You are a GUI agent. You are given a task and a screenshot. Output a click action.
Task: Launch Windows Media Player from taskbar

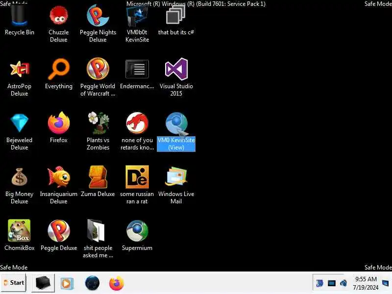coord(67,284)
